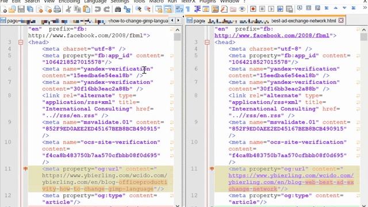Open the Encoding menu
368x207 pixels.
(69, 1)
